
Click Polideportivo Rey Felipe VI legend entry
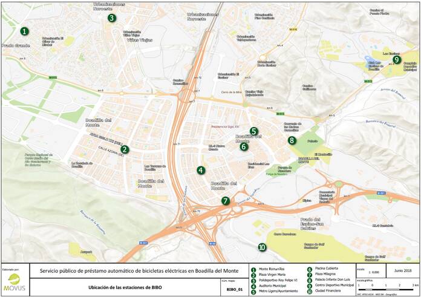click(x=279, y=281)
